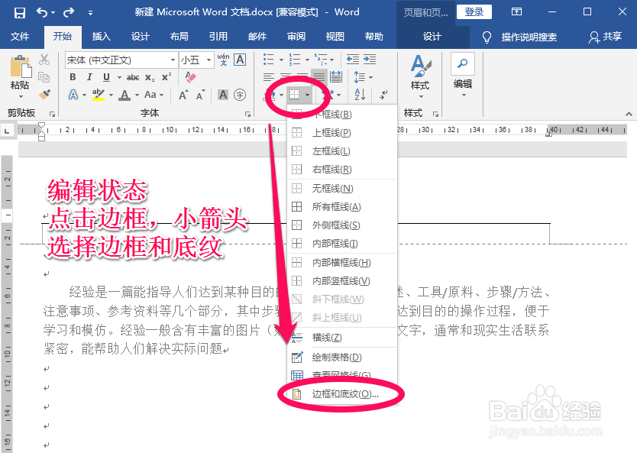The height and width of the screenshot is (453, 637).
Task: Expand the underline style arrow
Action: (119, 77)
